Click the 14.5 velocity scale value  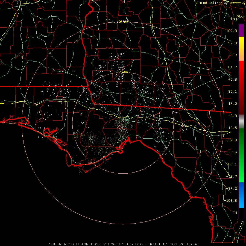(233, 104)
